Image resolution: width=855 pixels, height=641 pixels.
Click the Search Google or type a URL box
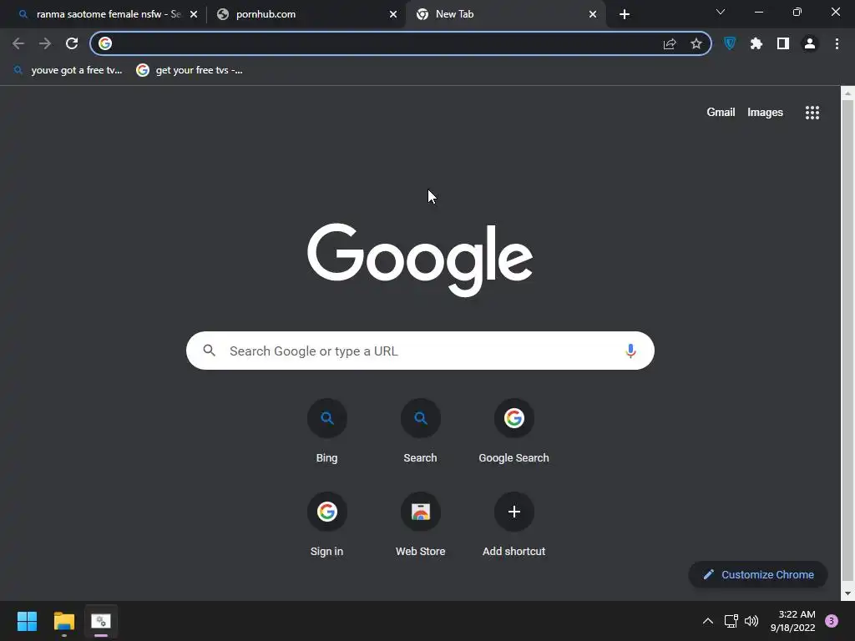(420, 351)
